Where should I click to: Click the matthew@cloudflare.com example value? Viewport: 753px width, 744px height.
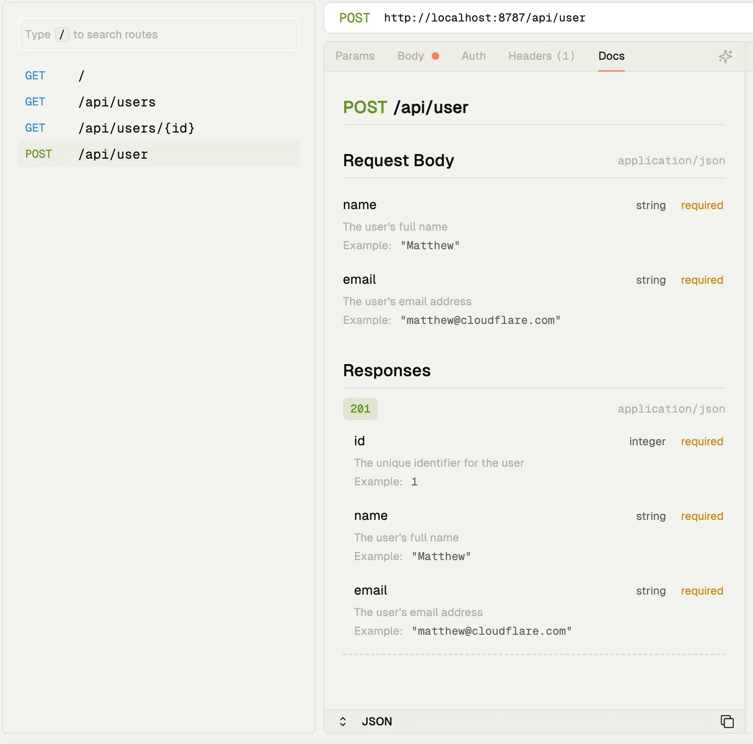point(480,320)
